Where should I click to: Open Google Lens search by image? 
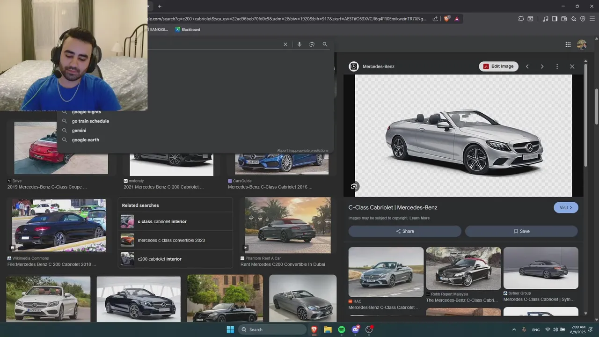(312, 44)
